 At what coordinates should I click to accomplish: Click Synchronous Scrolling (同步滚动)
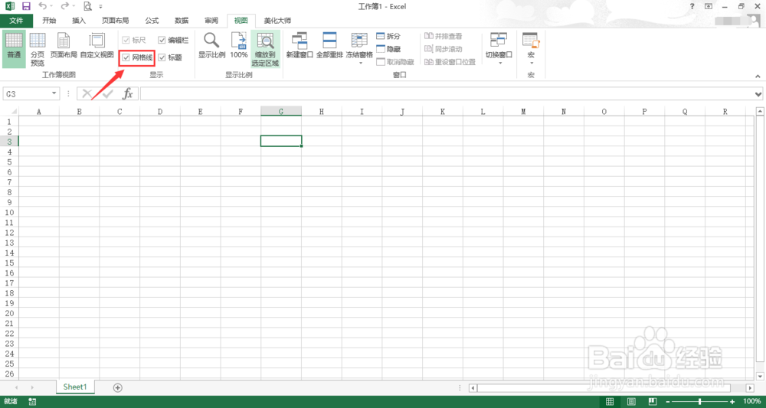coord(443,49)
